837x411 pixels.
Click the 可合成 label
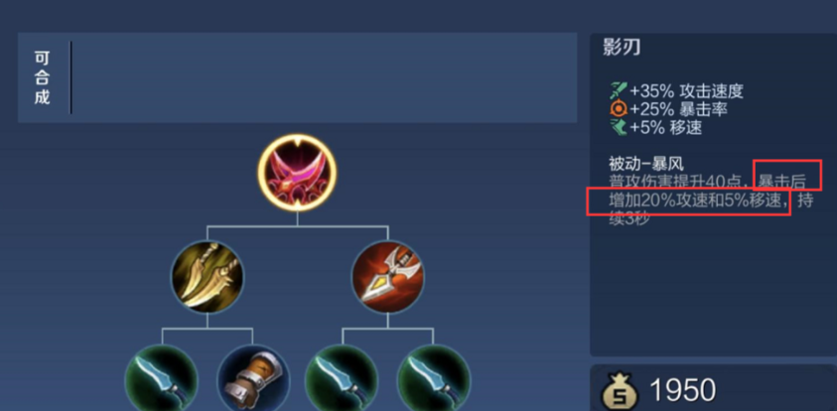pyautogui.click(x=42, y=77)
